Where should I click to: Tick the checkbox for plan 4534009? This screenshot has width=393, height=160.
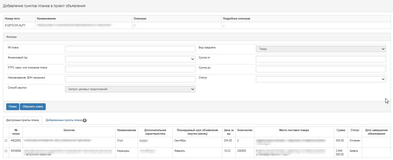click(6, 151)
